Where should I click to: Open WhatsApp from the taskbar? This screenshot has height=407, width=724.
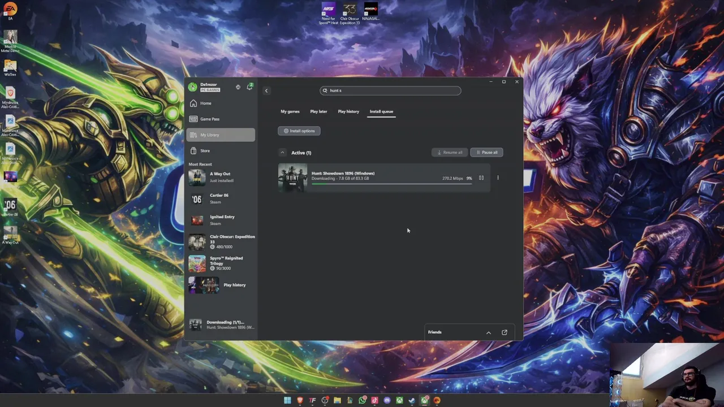pyautogui.click(x=363, y=400)
